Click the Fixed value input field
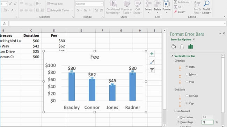This screenshot has width=227, height=127. pyautogui.click(x=207, y=117)
